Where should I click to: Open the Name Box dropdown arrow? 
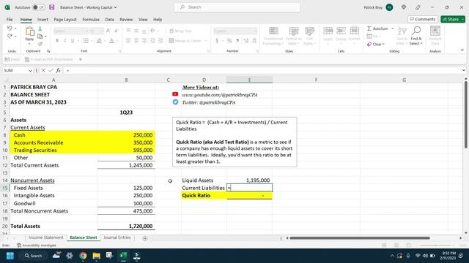tap(30, 71)
